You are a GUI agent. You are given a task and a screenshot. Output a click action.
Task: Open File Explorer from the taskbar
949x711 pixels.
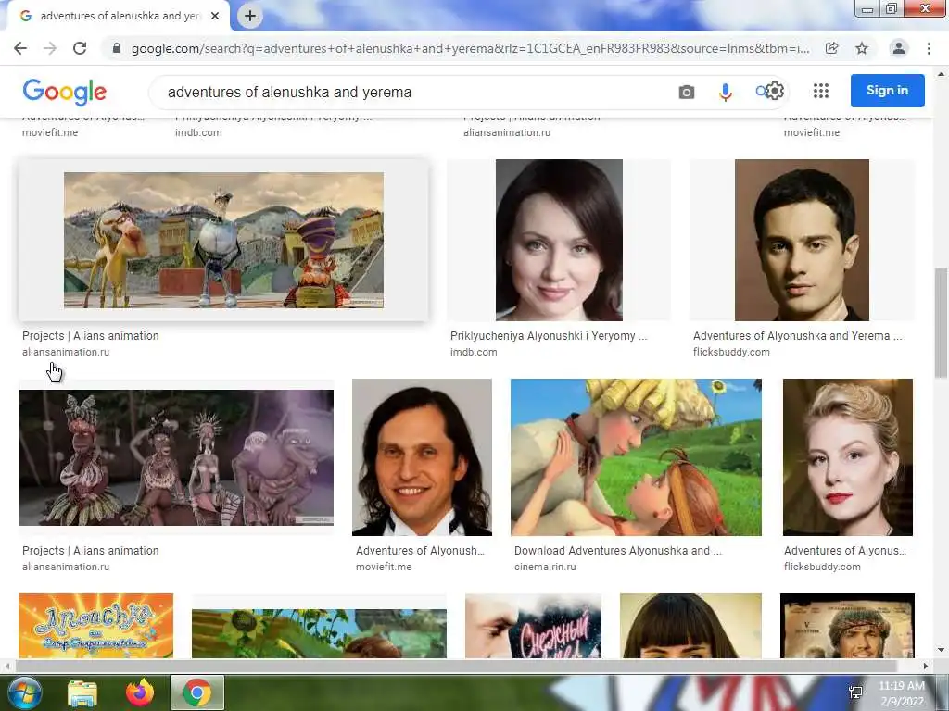coord(82,692)
